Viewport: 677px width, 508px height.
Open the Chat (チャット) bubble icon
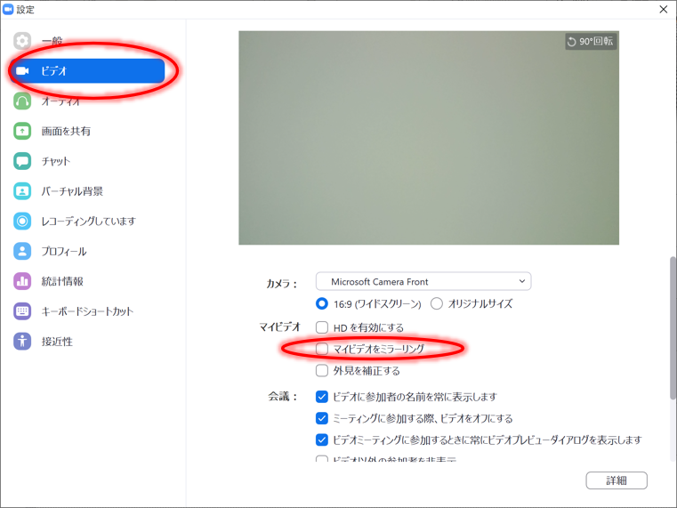[x=22, y=161]
